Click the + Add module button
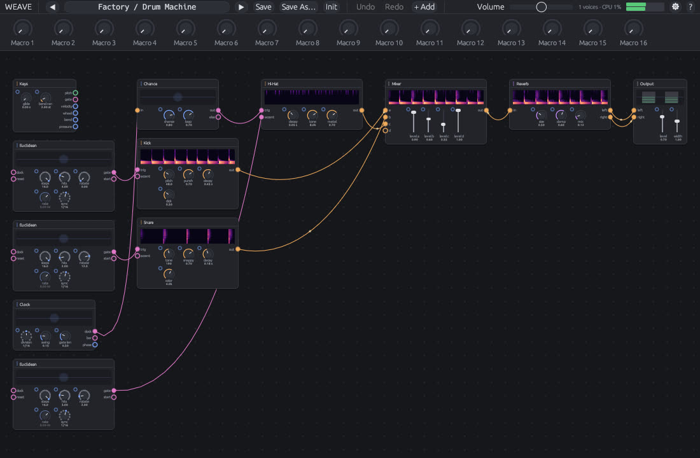700x458 pixels. (x=424, y=7)
